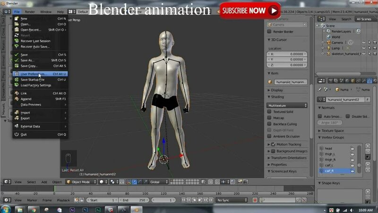The height and width of the screenshot is (213, 378).
Task: Choose Save As from the File menu
Action: (40, 60)
